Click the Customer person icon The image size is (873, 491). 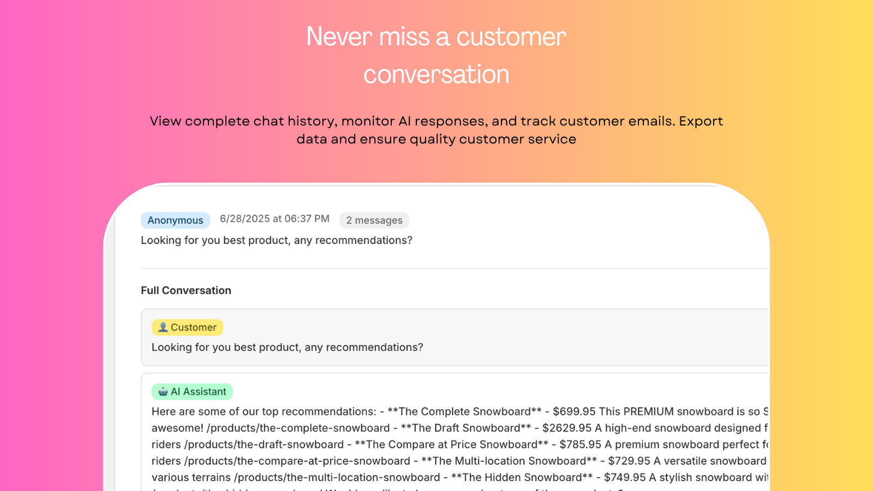click(x=163, y=327)
